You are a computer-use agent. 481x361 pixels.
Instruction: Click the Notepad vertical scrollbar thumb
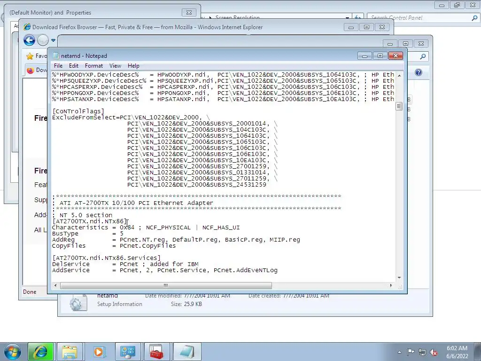click(399, 106)
